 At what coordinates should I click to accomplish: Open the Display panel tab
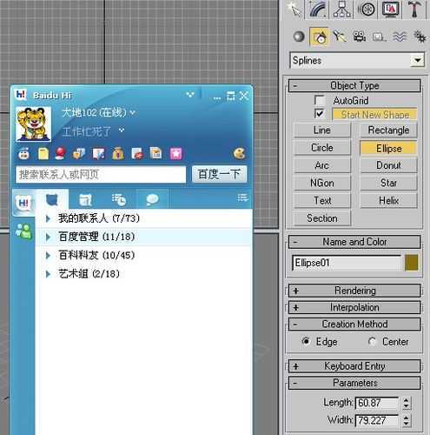point(390,10)
